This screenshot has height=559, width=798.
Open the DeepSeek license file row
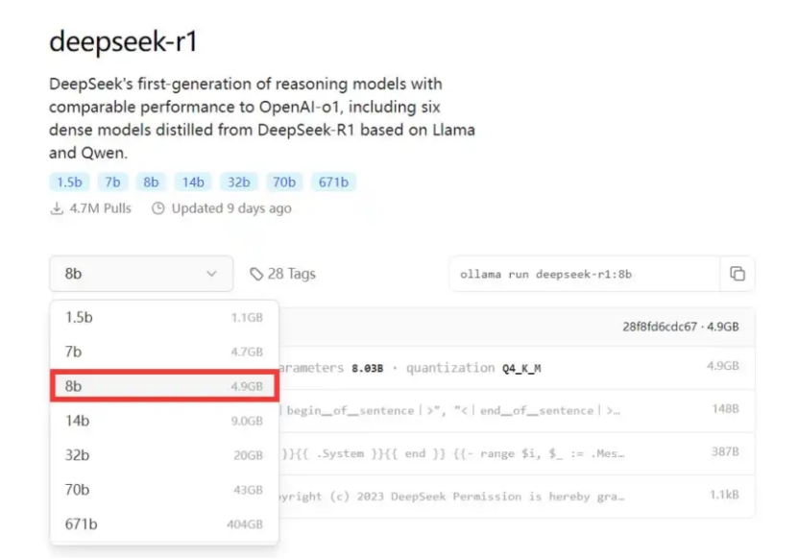[x=517, y=496]
